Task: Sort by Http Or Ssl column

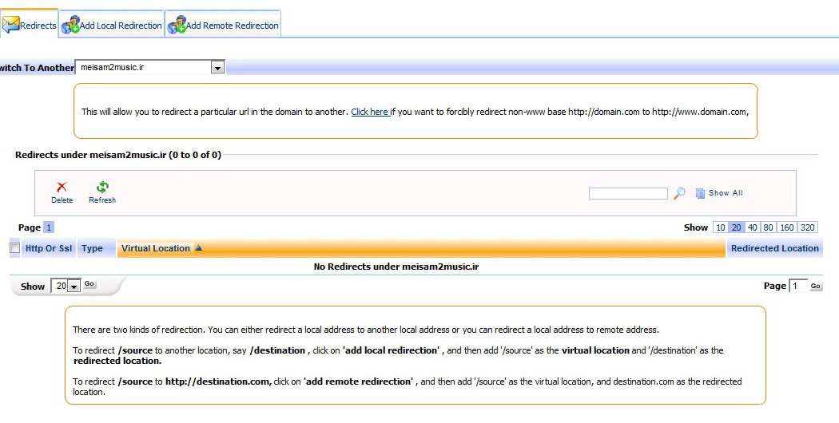Action: 49,248
